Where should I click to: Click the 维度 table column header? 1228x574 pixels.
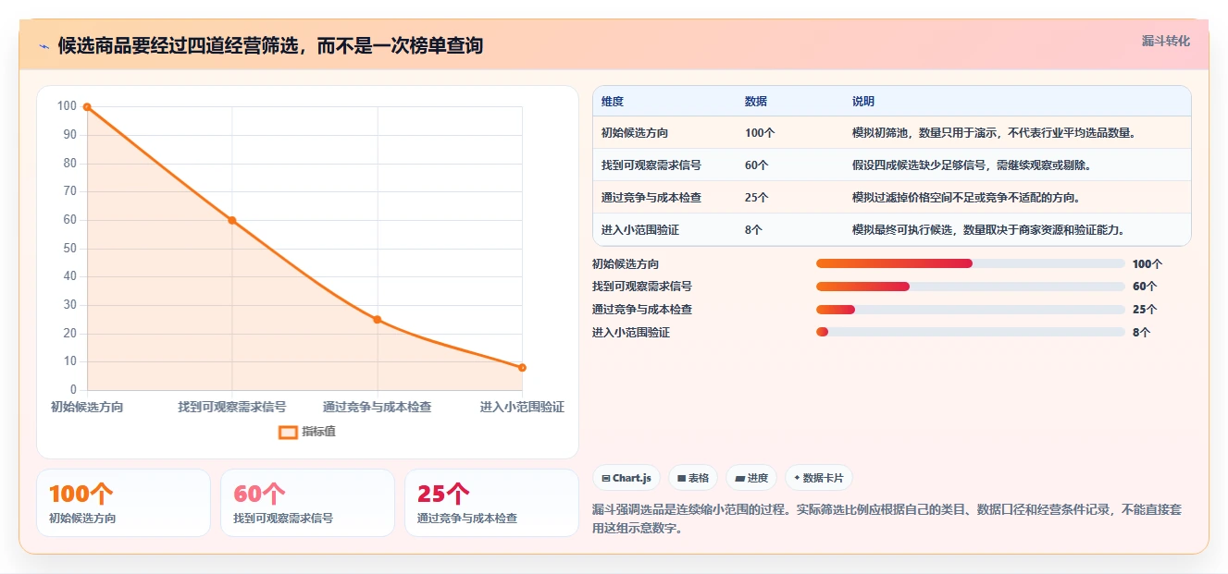coord(613,102)
